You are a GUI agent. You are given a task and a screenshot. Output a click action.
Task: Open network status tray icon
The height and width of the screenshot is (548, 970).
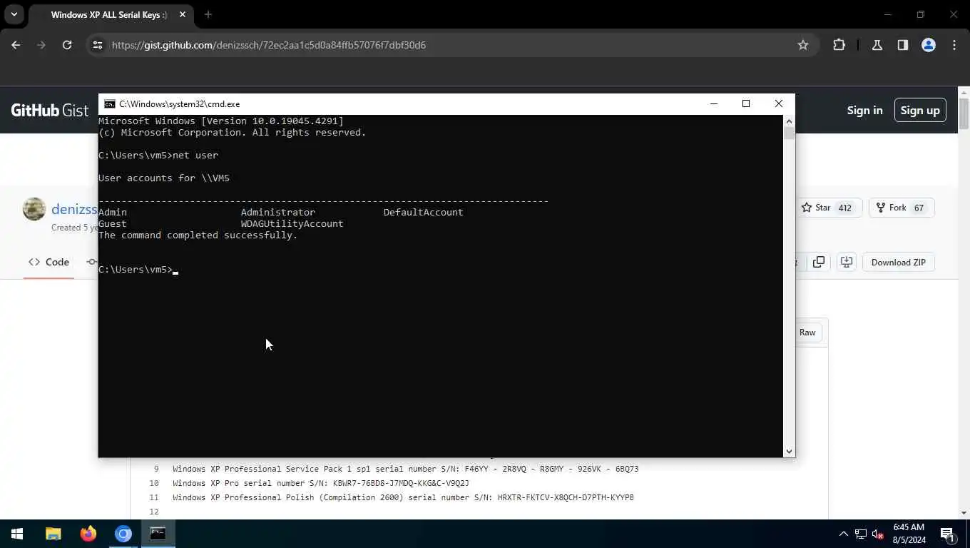coord(861,534)
